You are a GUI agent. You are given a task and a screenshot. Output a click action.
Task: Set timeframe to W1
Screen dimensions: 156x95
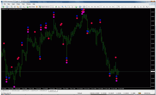[110, 7]
